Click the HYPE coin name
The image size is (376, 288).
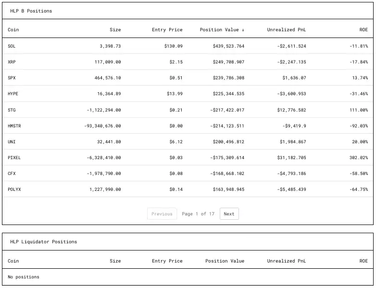tap(13, 94)
